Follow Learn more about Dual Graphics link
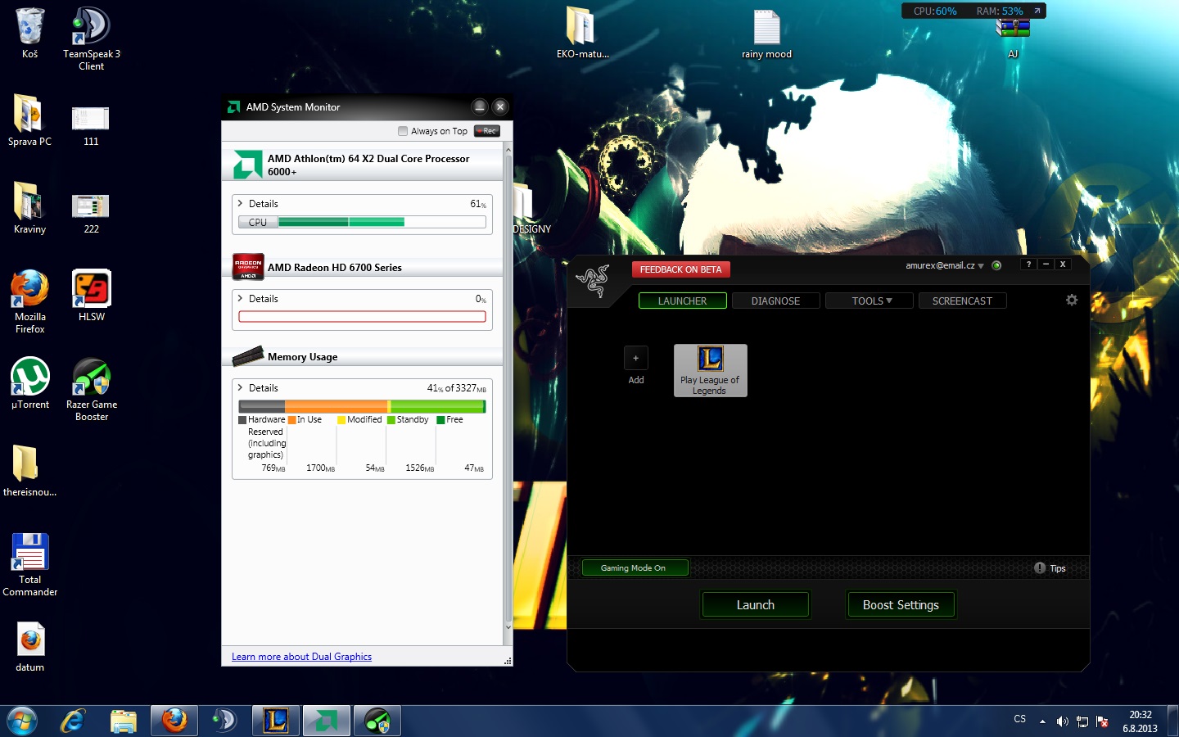1179x737 pixels. pos(301,657)
